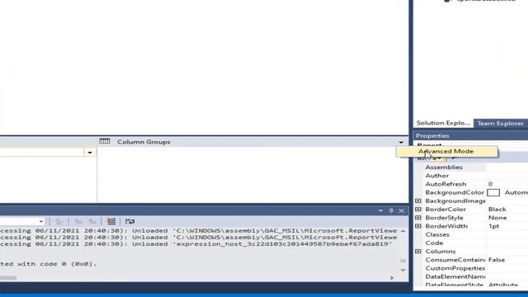This screenshot has height=297, width=528.
Task: Click the BorderWidth value 1pt
Action: [x=493, y=226]
